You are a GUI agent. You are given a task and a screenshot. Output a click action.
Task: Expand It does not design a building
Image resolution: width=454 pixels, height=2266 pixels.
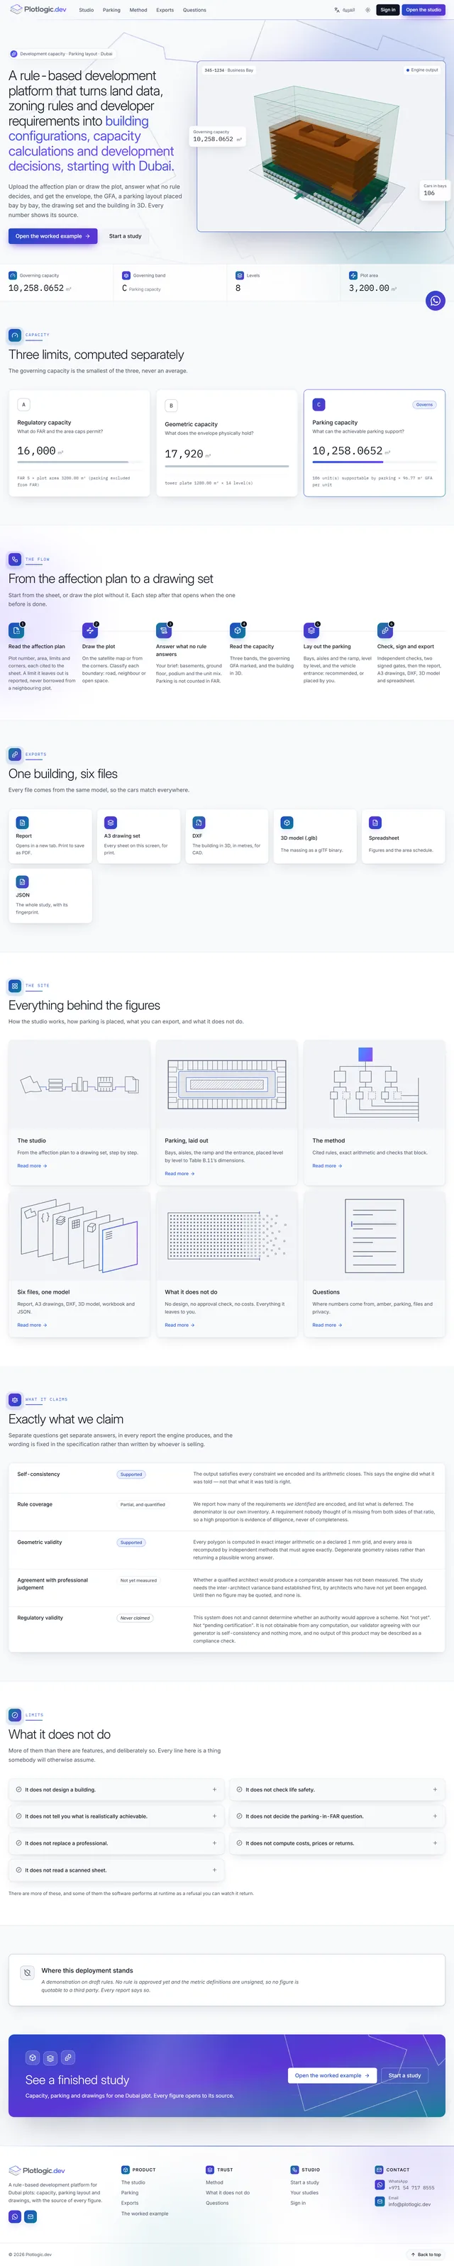116,1789
